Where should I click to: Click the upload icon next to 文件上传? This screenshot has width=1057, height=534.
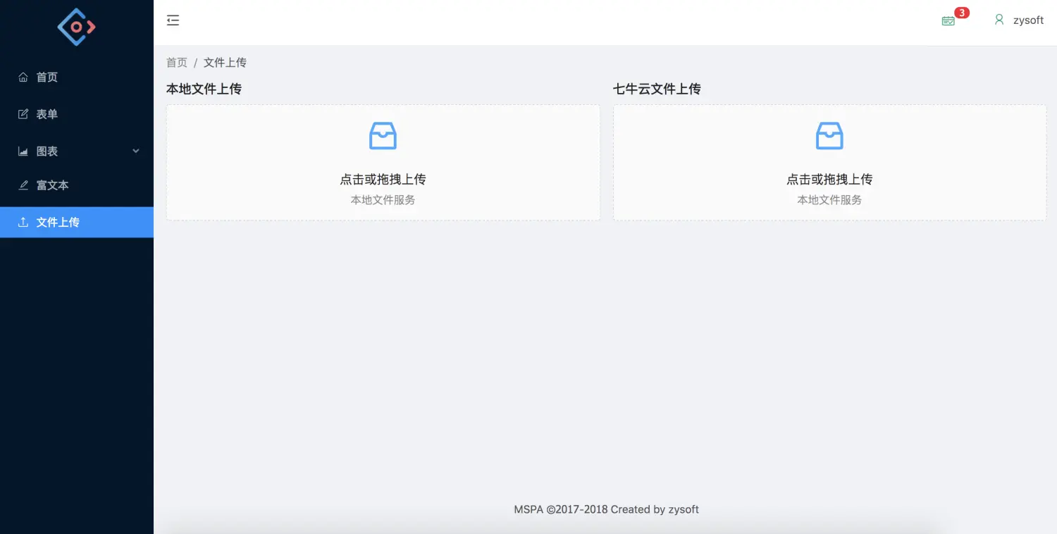pyautogui.click(x=23, y=222)
